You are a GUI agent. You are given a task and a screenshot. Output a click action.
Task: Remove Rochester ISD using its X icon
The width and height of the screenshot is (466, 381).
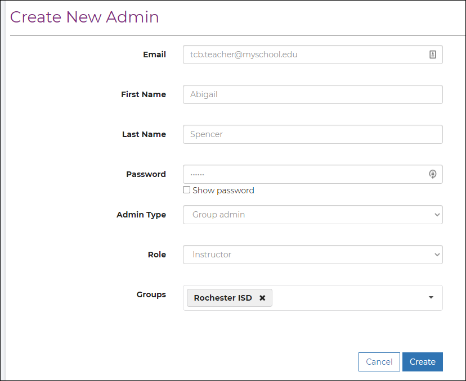(x=262, y=298)
